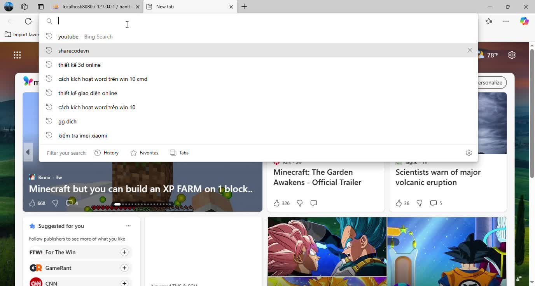The height and width of the screenshot is (286, 535).
Task: Open more options for Suggested for you
Action: click(128, 226)
